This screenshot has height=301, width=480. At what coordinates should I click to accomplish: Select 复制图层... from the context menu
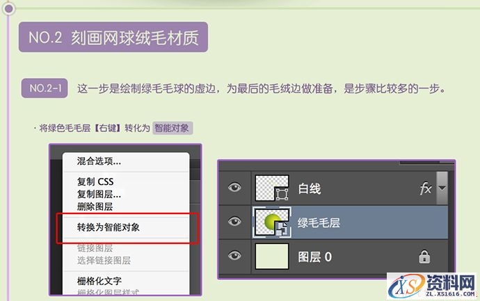[99, 194]
